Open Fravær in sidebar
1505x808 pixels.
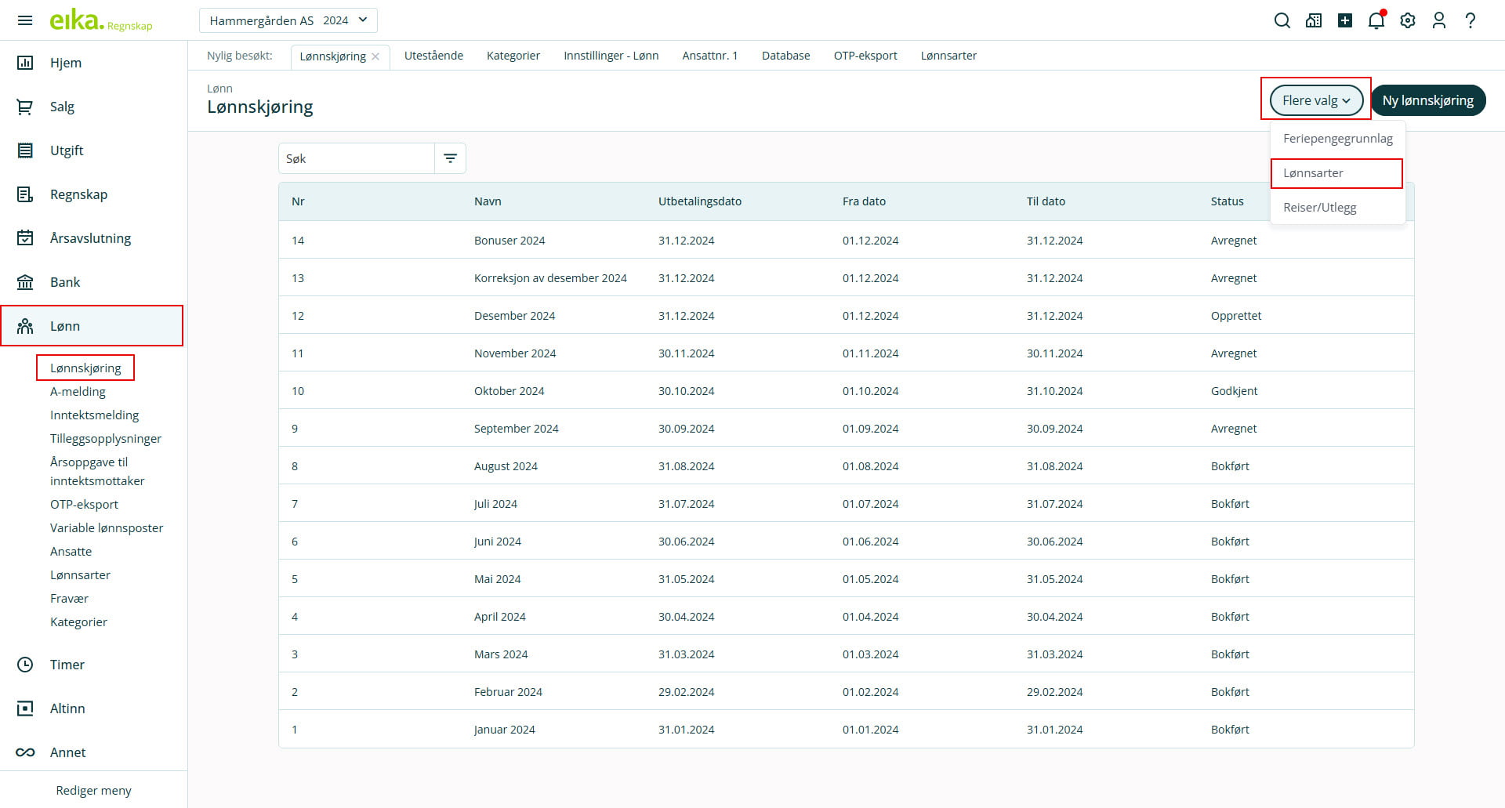(69, 599)
